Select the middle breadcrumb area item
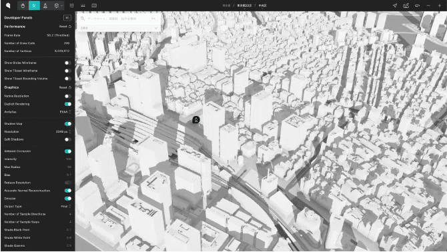The height and width of the screenshot is (252, 447). (x=244, y=6)
